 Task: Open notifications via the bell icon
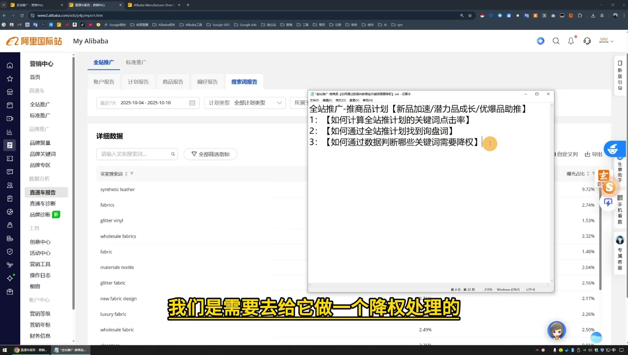coord(571,41)
